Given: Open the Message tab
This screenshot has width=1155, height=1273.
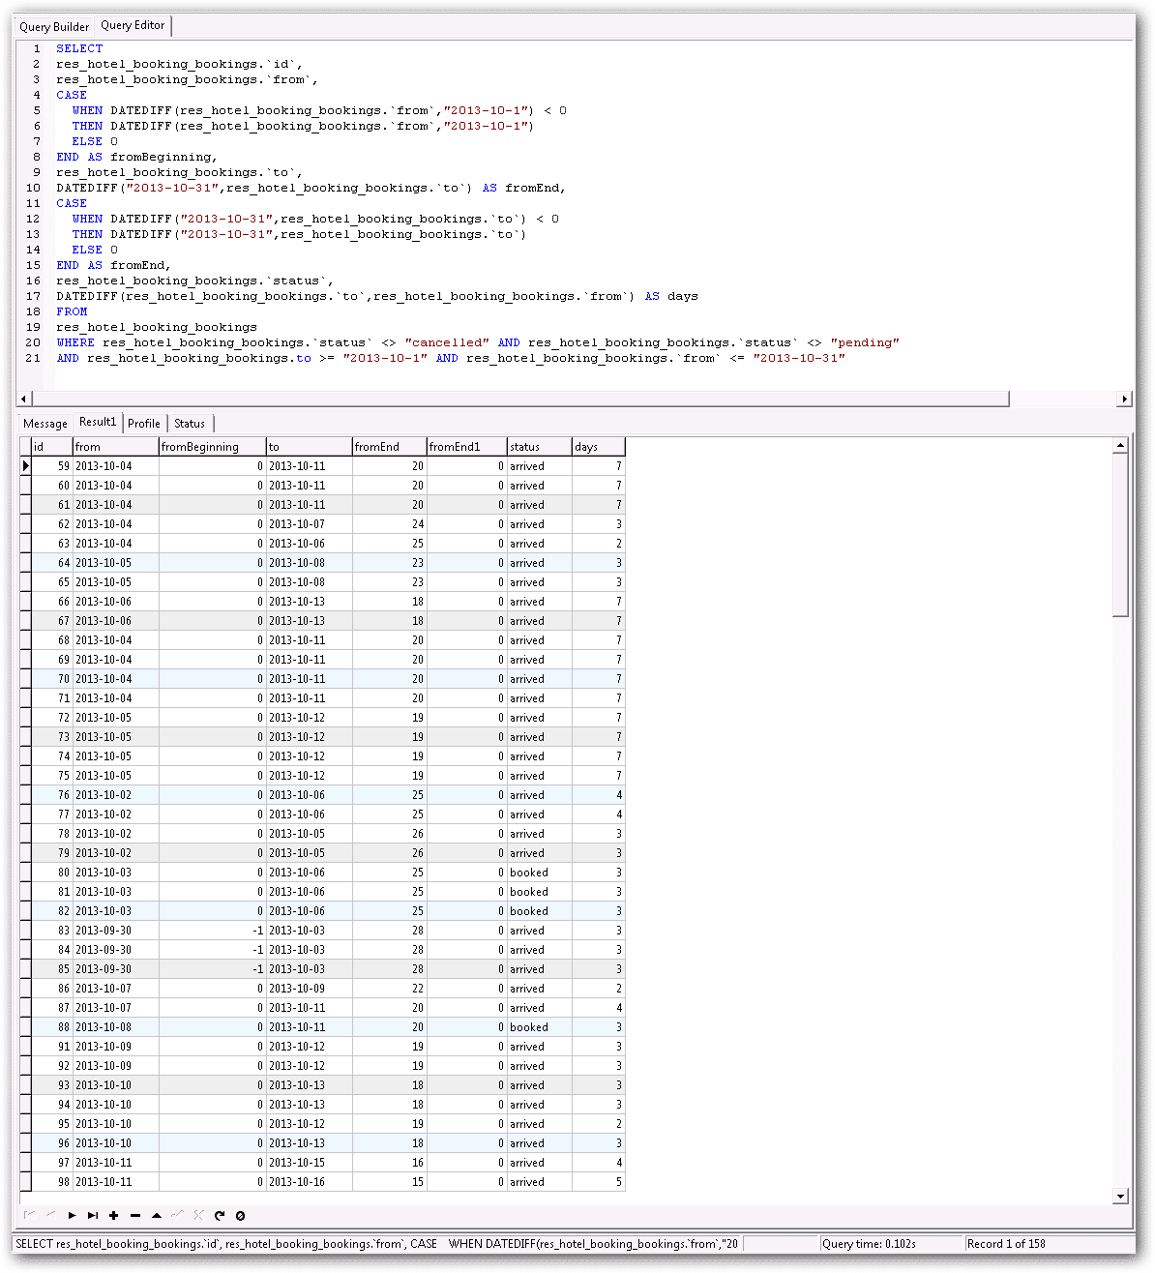Looking at the screenshot, I should pyautogui.click(x=45, y=424).
